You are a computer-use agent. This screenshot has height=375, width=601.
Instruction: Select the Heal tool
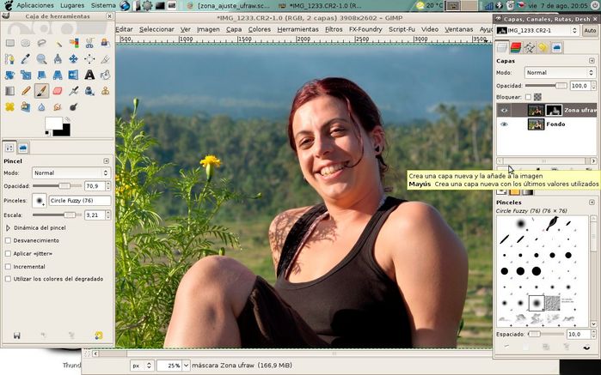coord(10,106)
